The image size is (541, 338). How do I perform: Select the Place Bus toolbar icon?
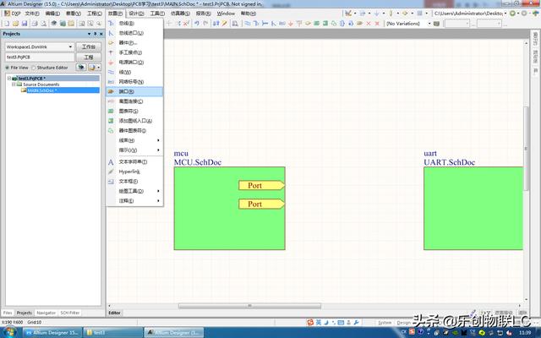coord(256,24)
